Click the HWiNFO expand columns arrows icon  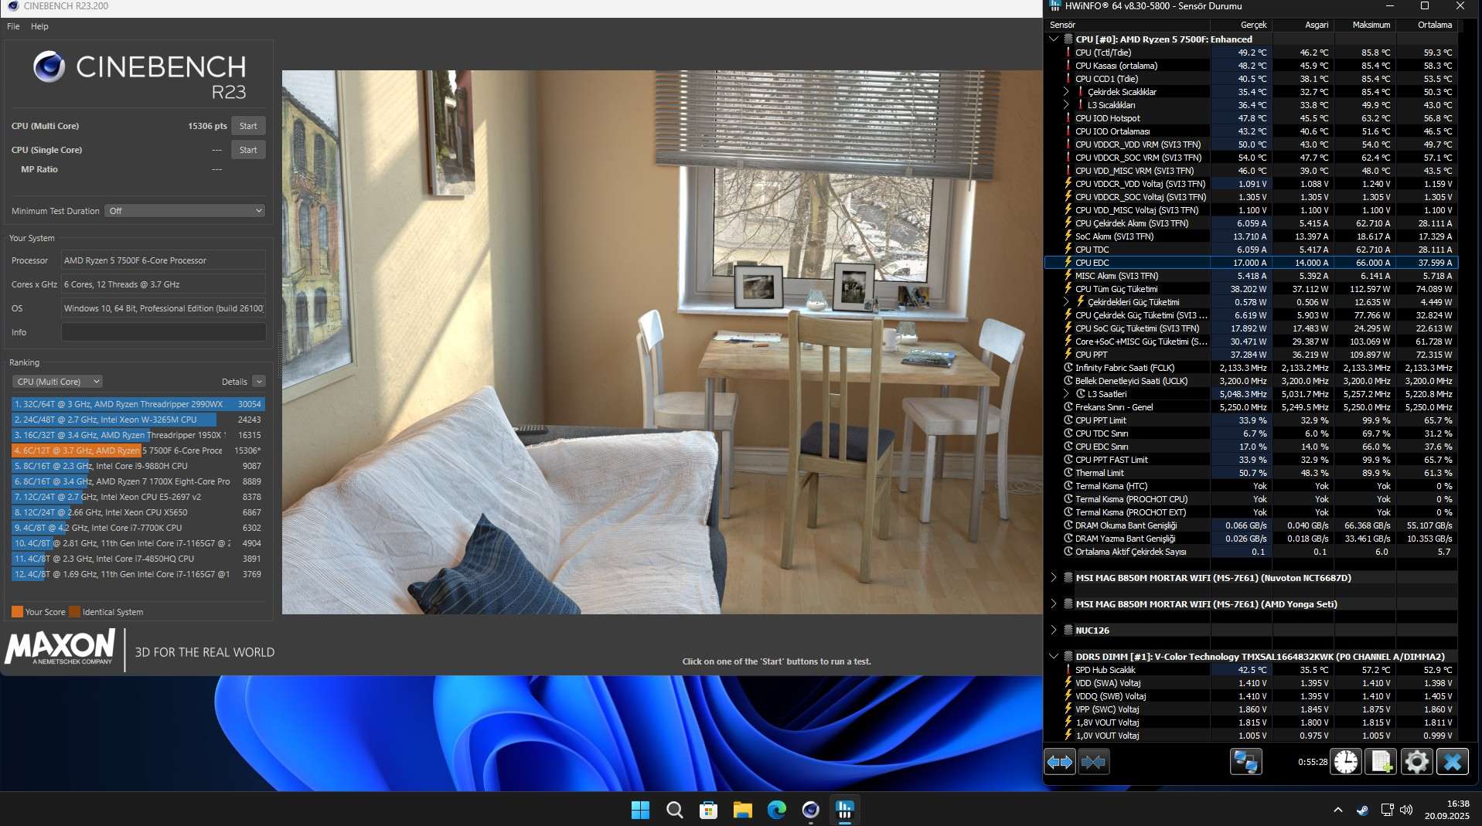point(1059,762)
